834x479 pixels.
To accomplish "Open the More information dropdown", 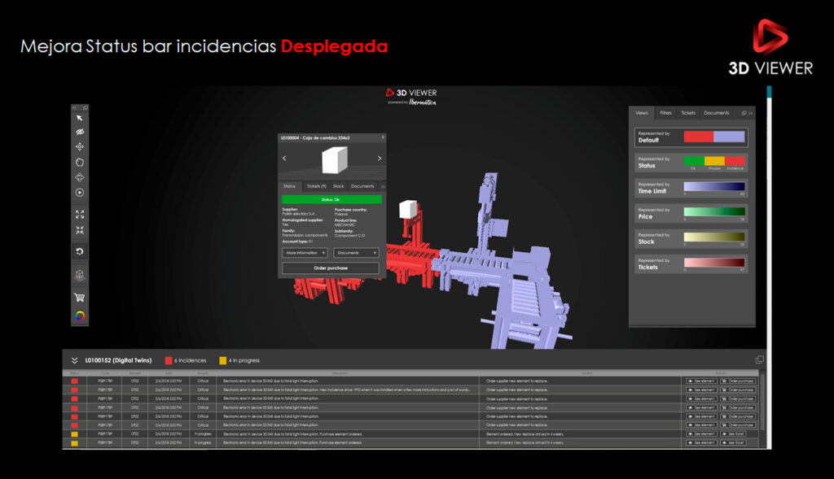I will tap(306, 253).
